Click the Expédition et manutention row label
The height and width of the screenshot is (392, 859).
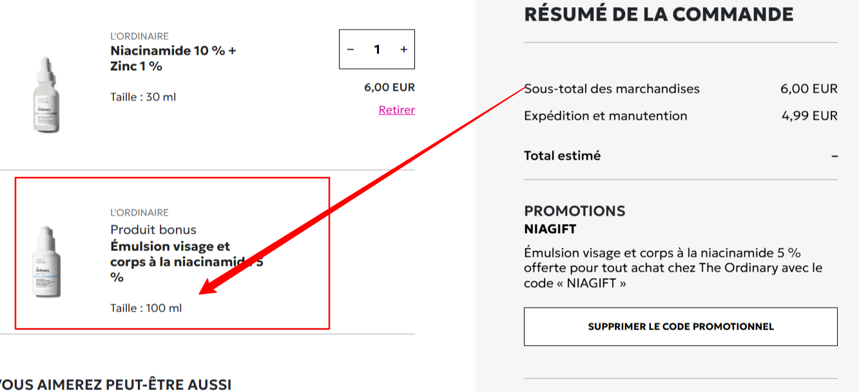(x=605, y=116)
